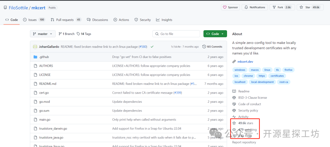
Task: Open commit hash 1c1dc4e
Action: tap(176, 47)
